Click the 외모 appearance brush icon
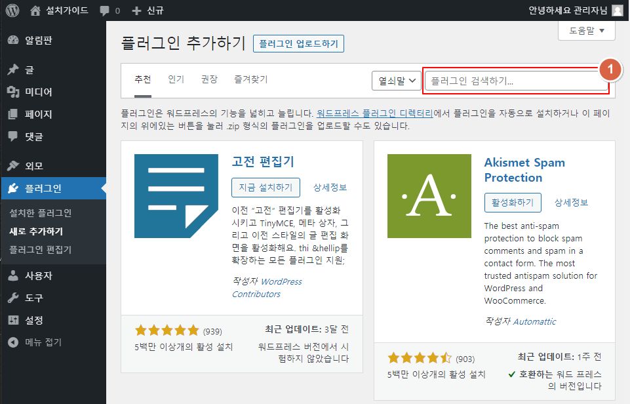This screenshot has height=404, width=630. pyautogui.click(x=13, y=166)
